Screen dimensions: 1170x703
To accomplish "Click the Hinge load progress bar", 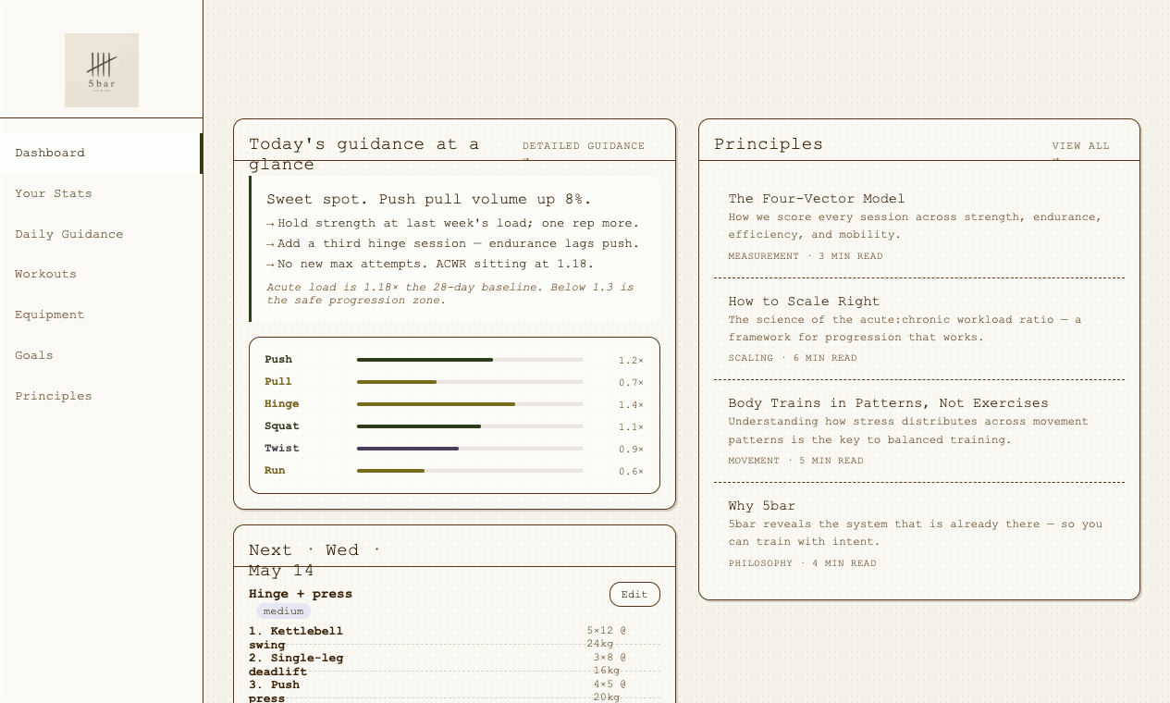I will pos(470,404).
